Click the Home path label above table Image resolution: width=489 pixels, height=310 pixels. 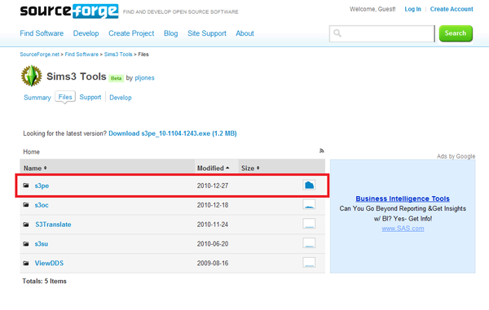coord(31,152)
